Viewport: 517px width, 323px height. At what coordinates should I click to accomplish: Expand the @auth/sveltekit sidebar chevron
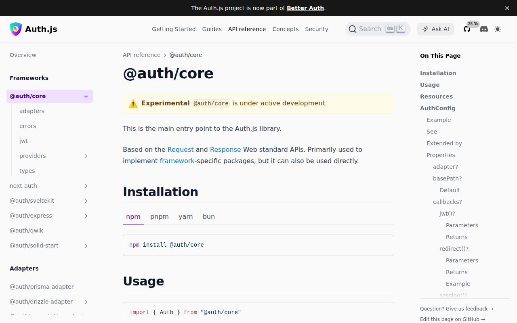[x=86, y=201]
